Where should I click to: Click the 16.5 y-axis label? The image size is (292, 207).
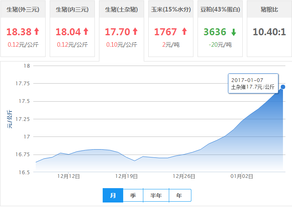click(x=24, y=173)
